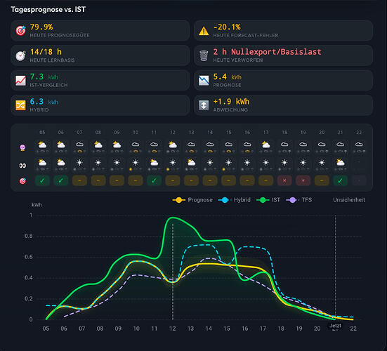Click the red X badge for hour 18
The height and width of the screenshot is (351, 387).
tap(284, 180)
